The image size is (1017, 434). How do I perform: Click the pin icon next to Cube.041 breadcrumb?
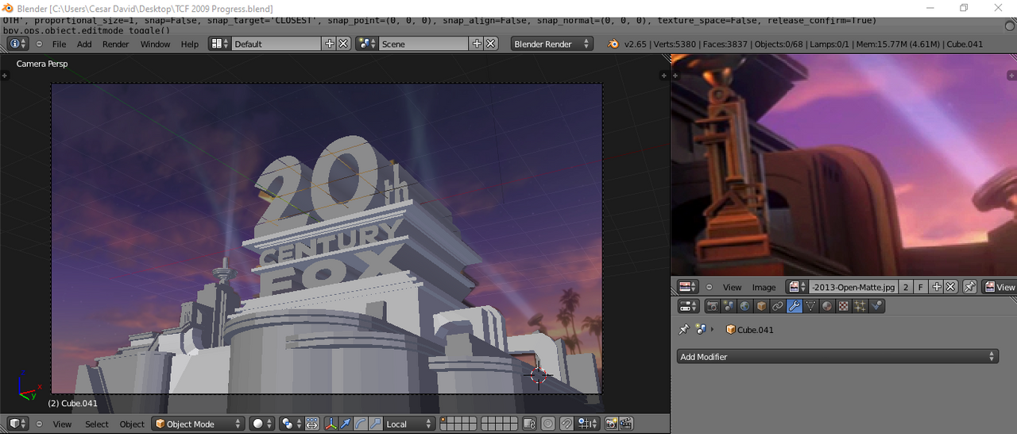pyautogui.click(x=683, y=329)
